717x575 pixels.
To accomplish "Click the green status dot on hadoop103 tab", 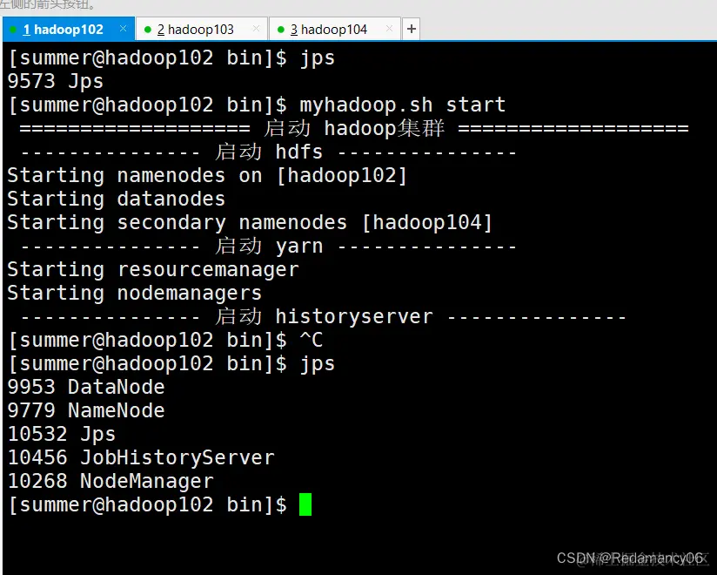I will pos(148,30).
